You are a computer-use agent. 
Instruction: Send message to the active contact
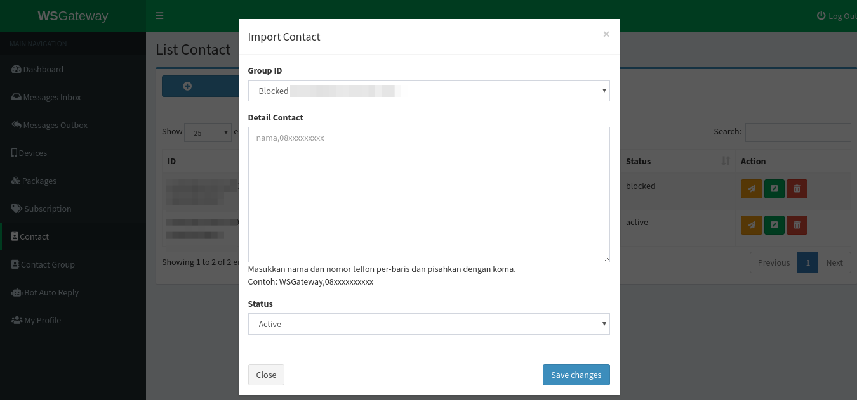click(x=751, y=225)
